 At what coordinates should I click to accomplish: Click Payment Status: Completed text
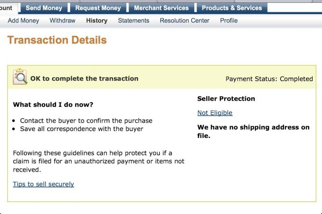[269, 79]
